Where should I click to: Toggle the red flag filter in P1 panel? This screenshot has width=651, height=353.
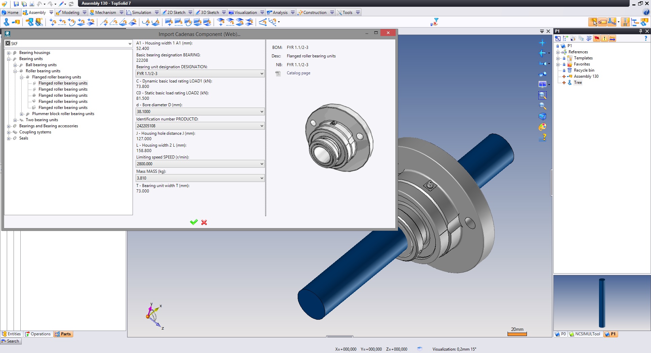pyautogui.click(x=597, y=38)
